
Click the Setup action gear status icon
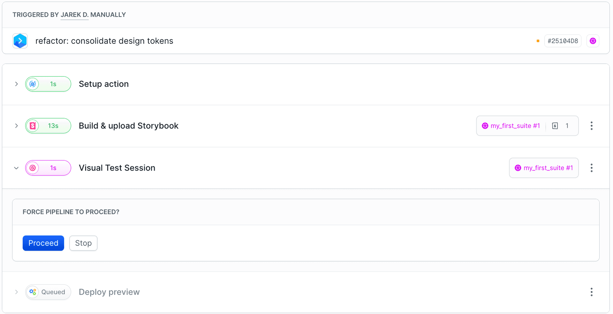[33, 84]
